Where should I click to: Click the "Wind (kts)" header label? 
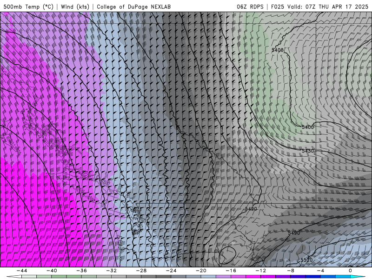pos(75,7)
